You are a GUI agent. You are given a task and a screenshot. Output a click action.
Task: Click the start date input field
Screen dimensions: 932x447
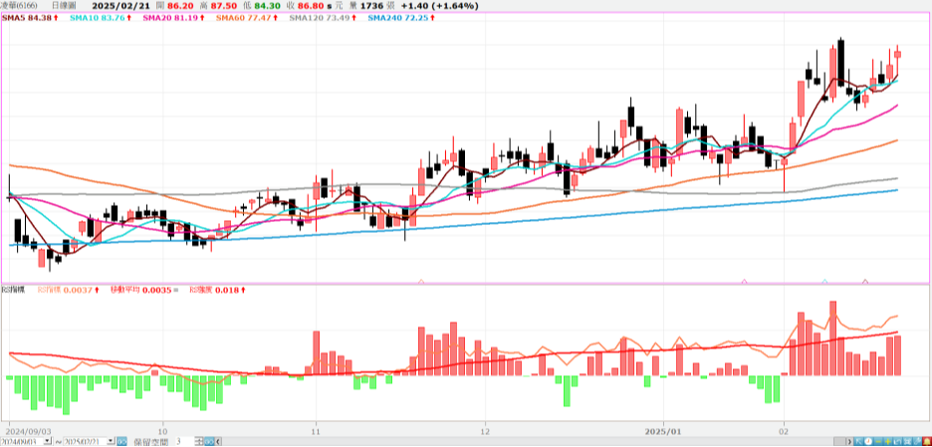(x=23, y=442)
